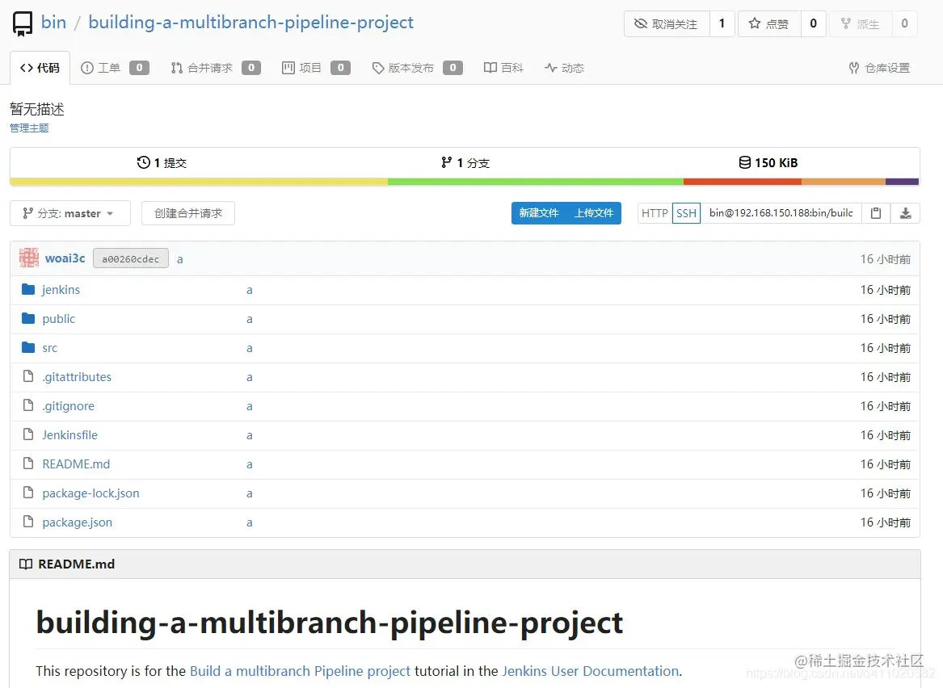Switch to the 项目 tab
This screenshot has height=688, width=943.
pos(316,68)
